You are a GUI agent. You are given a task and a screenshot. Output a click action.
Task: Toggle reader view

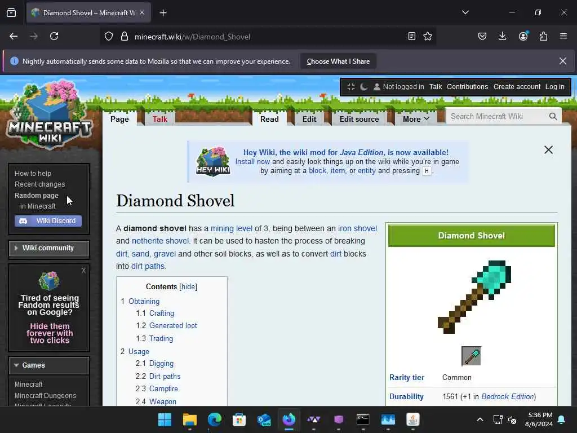coord(412,36)
